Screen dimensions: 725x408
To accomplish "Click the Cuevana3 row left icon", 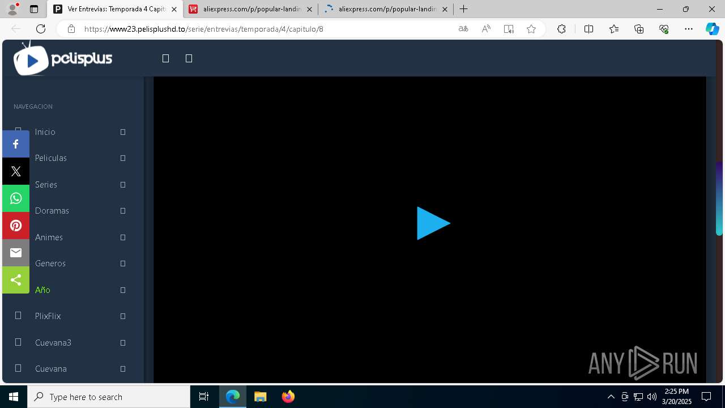I will click(x=18, y=342).
